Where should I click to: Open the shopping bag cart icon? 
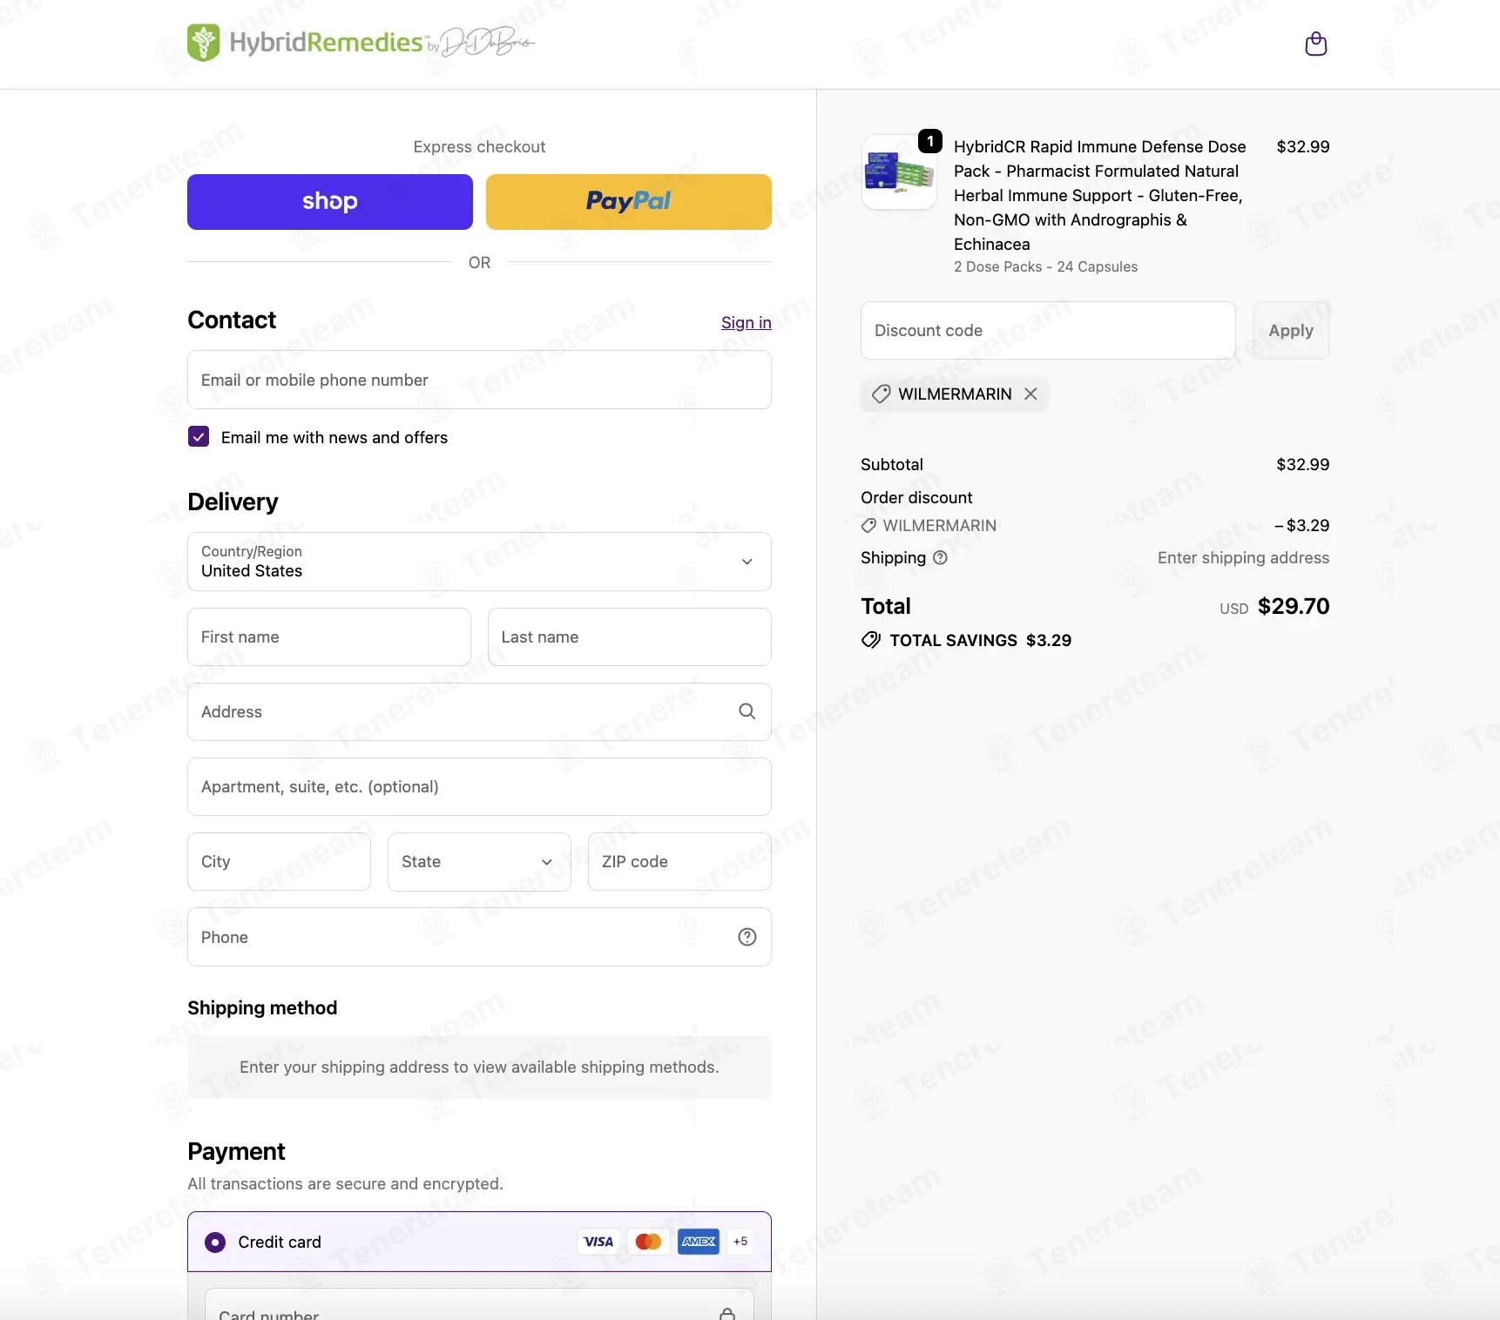1315,44
